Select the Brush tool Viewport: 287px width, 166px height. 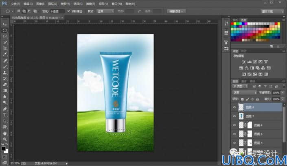[x=5, y=67]
